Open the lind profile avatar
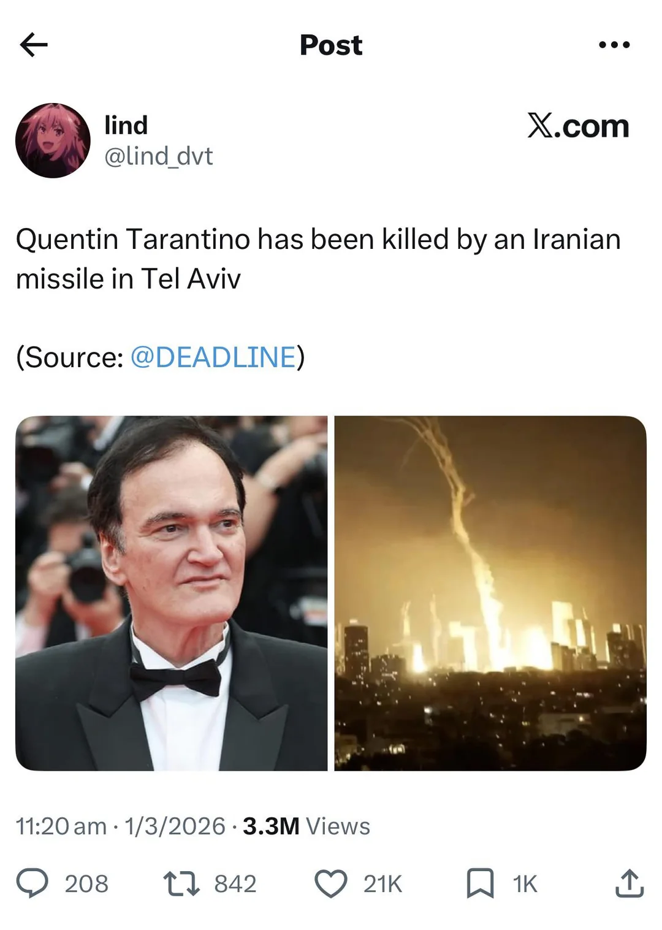662x930 pixels. click(x=53, y=140)
